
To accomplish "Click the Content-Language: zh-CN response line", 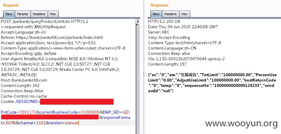I will click(172, 48).
